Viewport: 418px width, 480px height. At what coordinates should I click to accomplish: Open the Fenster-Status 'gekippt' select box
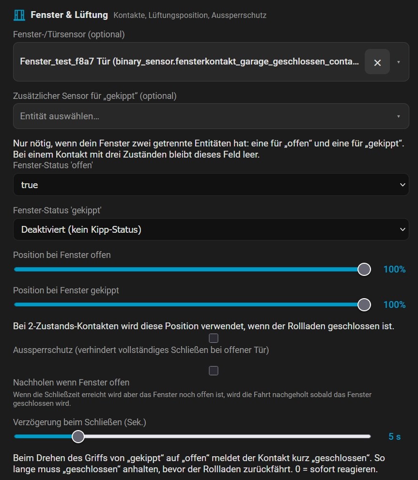[x=211, y=229]
